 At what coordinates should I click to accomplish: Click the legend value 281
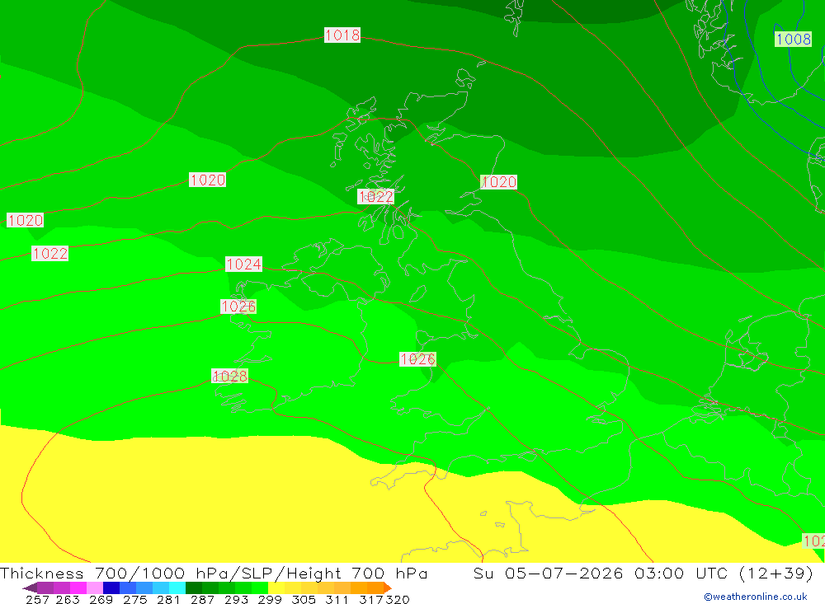[168, 599]
